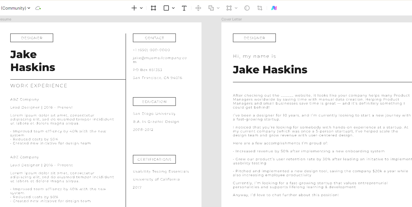This screenshot has height=207, width=412.
Task: Expand the shape tools chevron
Action: [x=173, y=8]
